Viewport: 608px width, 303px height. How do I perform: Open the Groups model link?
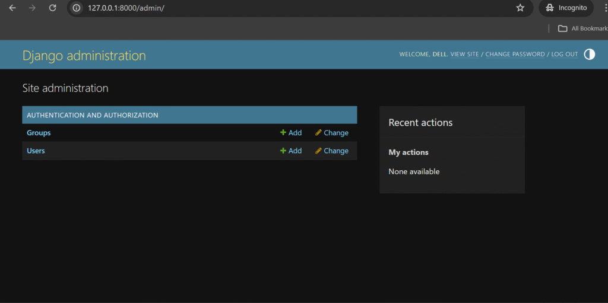[39, 133]
